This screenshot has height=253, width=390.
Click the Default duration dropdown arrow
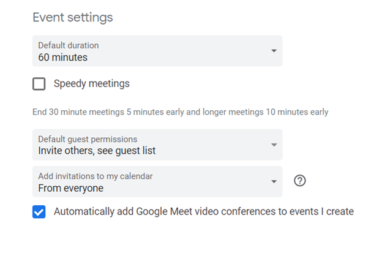(x=274, y=51)
